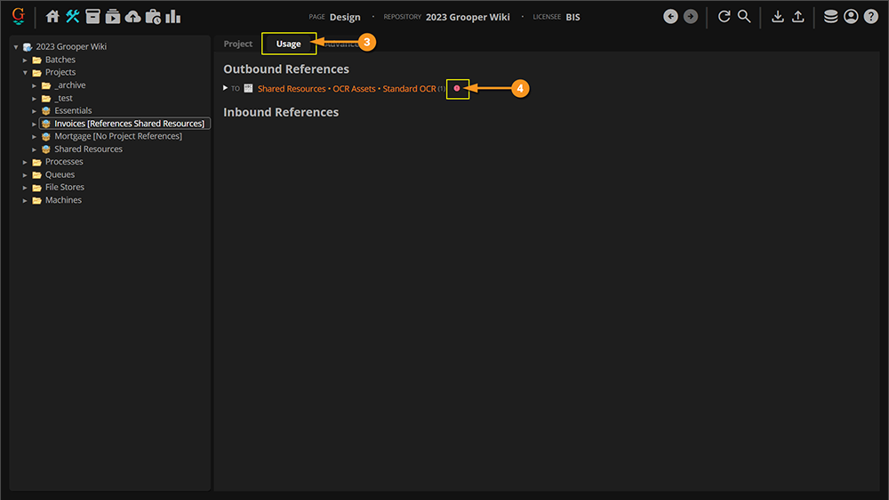Open the Stats bar chart icon
This screenshot has width=889, height=500.
[x=173, y=16]
